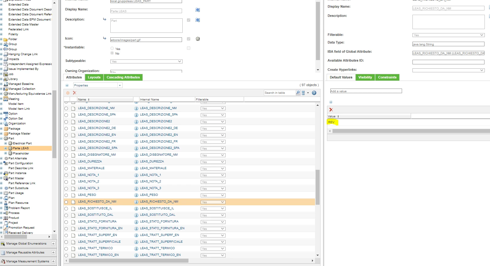490x266 pixels.
Task: Toggle the checkbox next to Instantiable
Action: coord(188,48)
